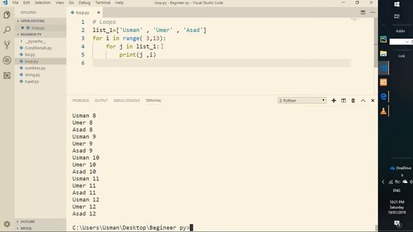Open the Extensions view in activity bar
Screen dimensions: 413x232
(x=7, y=75)
